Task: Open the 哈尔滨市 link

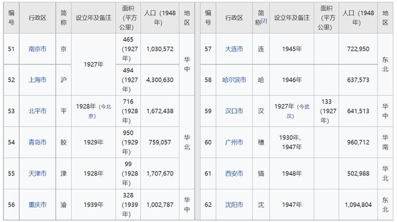Action: (234, 80)
